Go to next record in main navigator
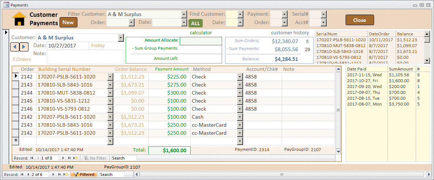 click(53, 175)
